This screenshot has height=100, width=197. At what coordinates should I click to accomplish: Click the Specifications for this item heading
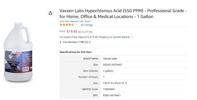[75, 52]
